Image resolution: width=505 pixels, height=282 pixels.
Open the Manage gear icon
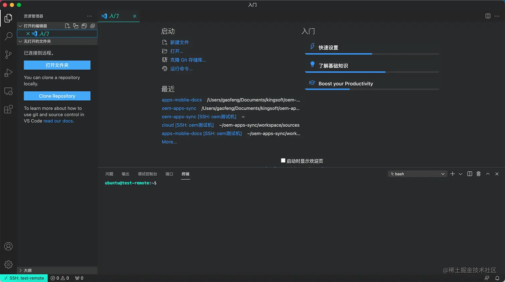[x=8, y=265]
